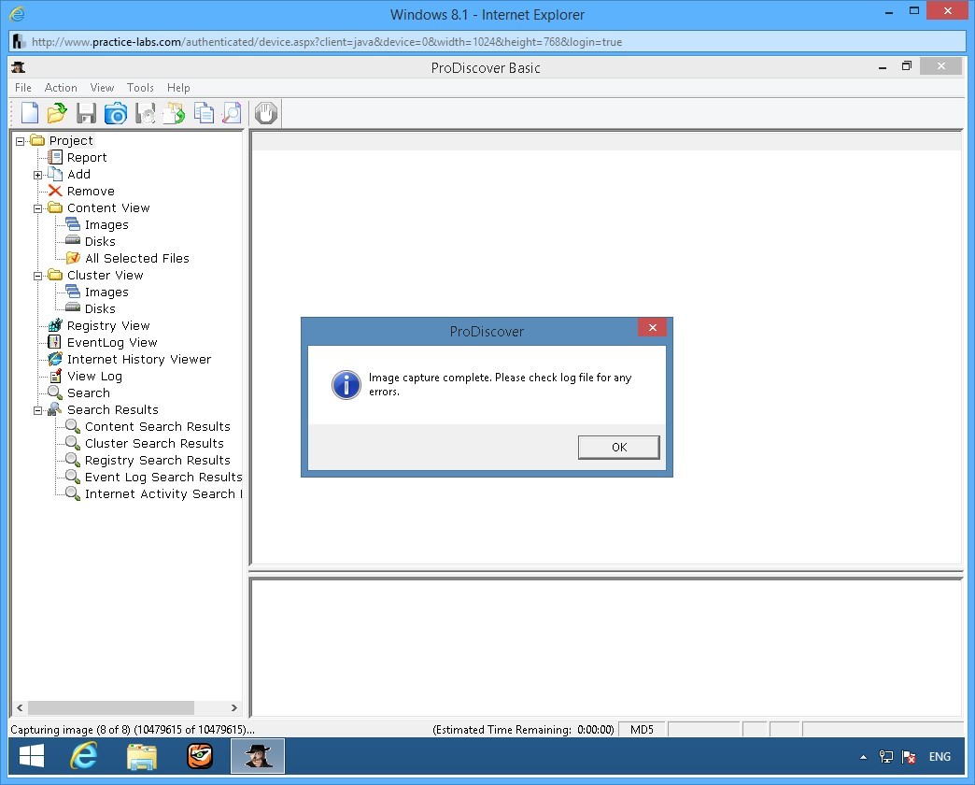
Task: Open the Action menu
Action: click(x=61, y=88)
